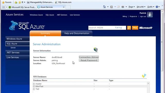Expand the feeds dropdown arrow
Viewport: 165px width, 93px height.
(115, 7)
